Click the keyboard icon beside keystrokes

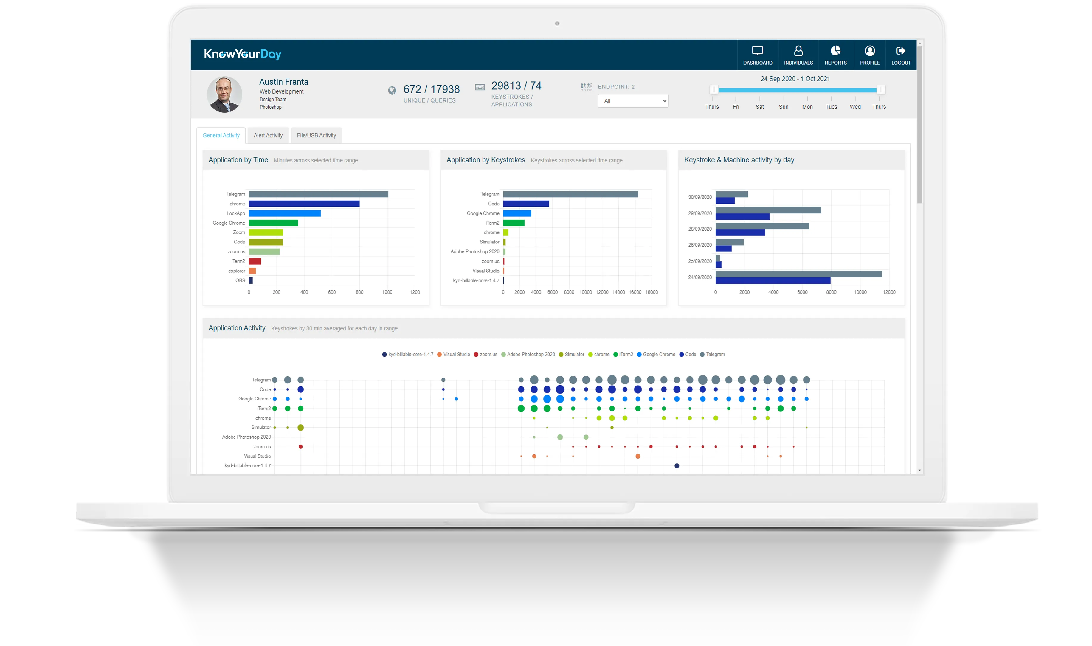pyautogui.click(x=480, y=87)
